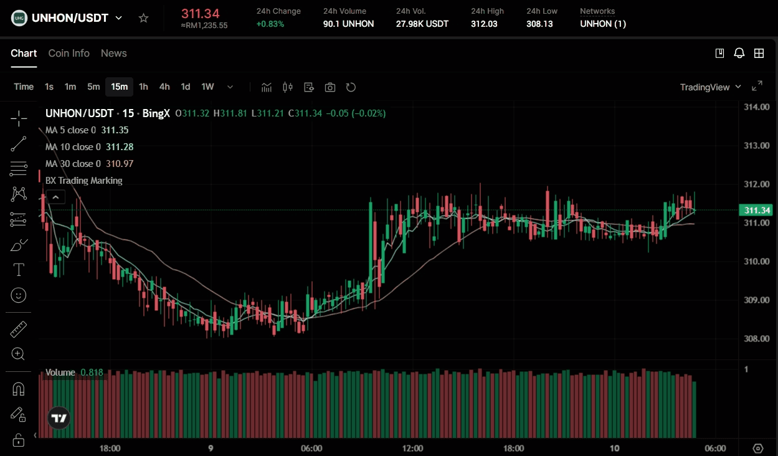Click the current price label 311.34 on axis
Viewport: 778px width, 456px height.
click(x=757, y=211)
